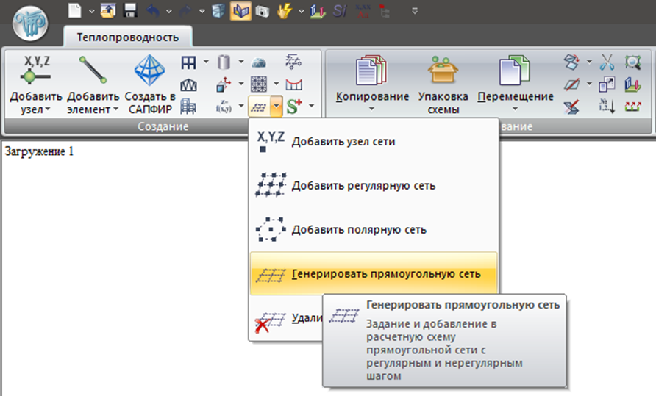Click the scale copy pages icon
The width and height of the screenshot is (656, 396).
(607, 84)
